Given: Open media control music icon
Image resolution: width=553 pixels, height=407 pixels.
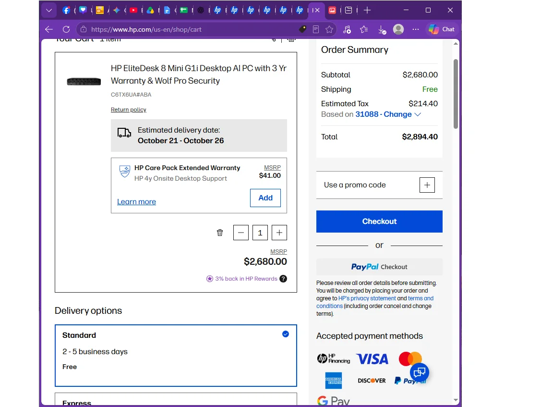Looking at the screenshot, I should (347, 29).
